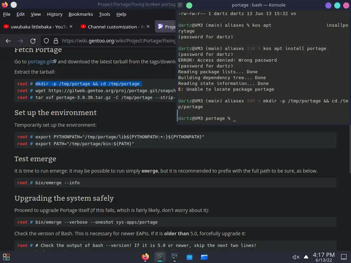Click 'kos apt install portage' command in Konsole
Image resolution: width=351 pixels, height=263 pixels.
294,49
